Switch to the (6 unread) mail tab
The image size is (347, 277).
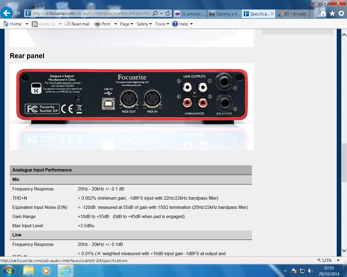tap(190, 14)
